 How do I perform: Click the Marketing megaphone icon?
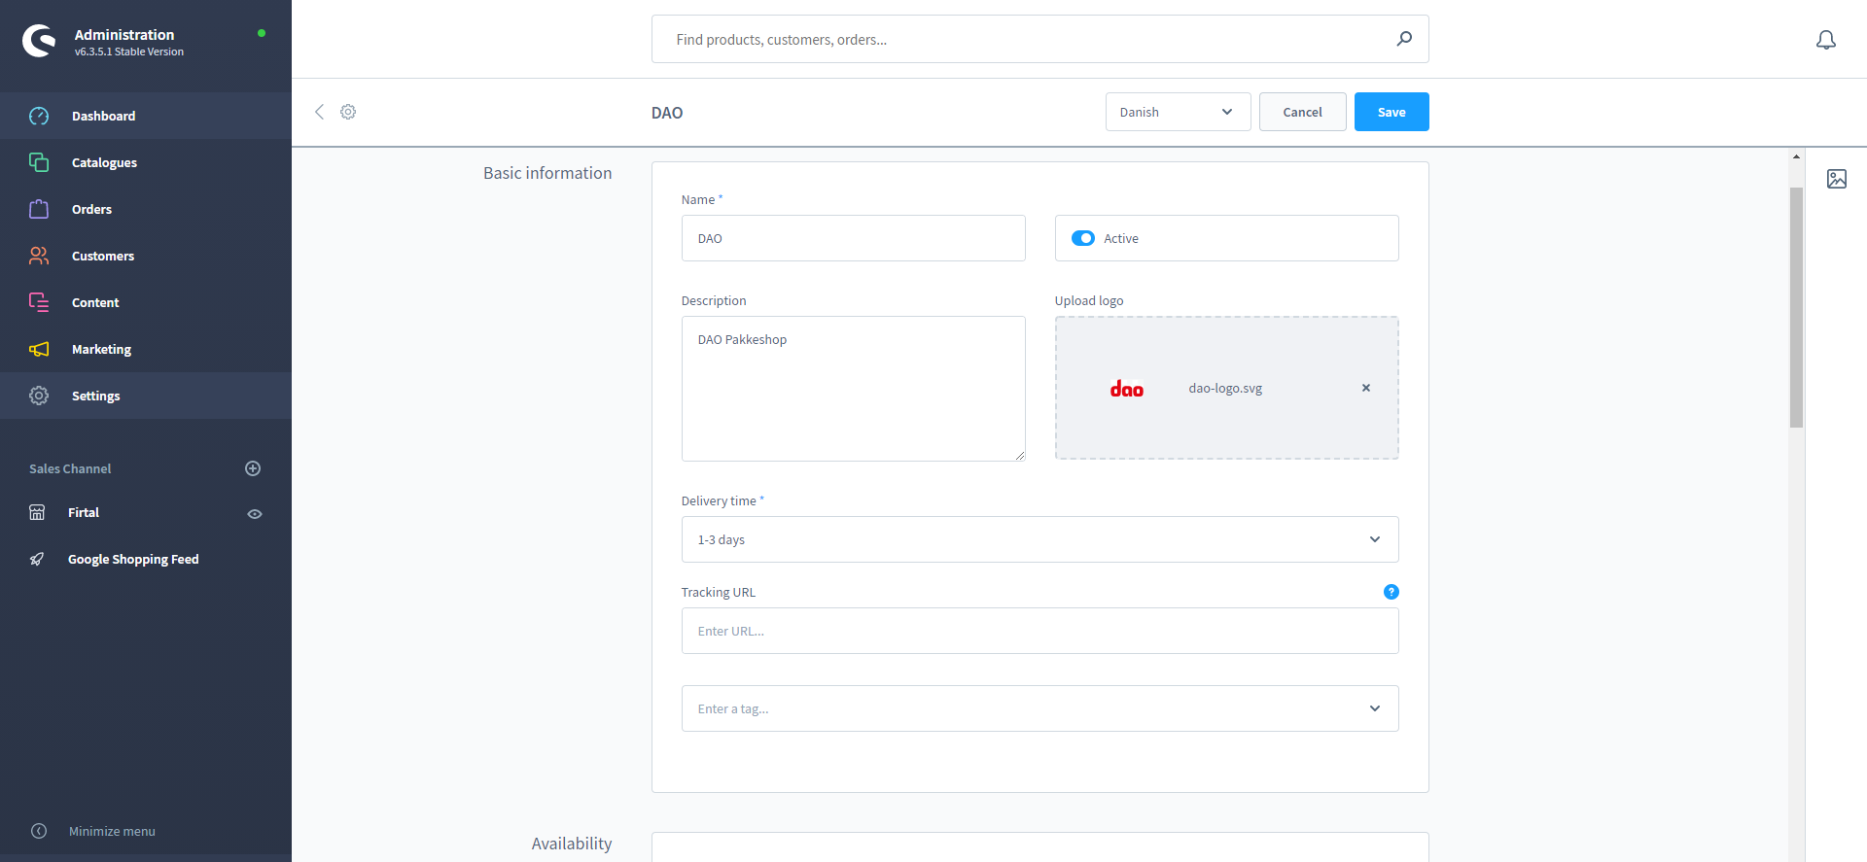(39, 349)
